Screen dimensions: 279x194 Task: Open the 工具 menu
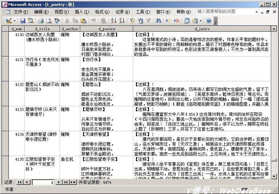click(x=143, y=12)
